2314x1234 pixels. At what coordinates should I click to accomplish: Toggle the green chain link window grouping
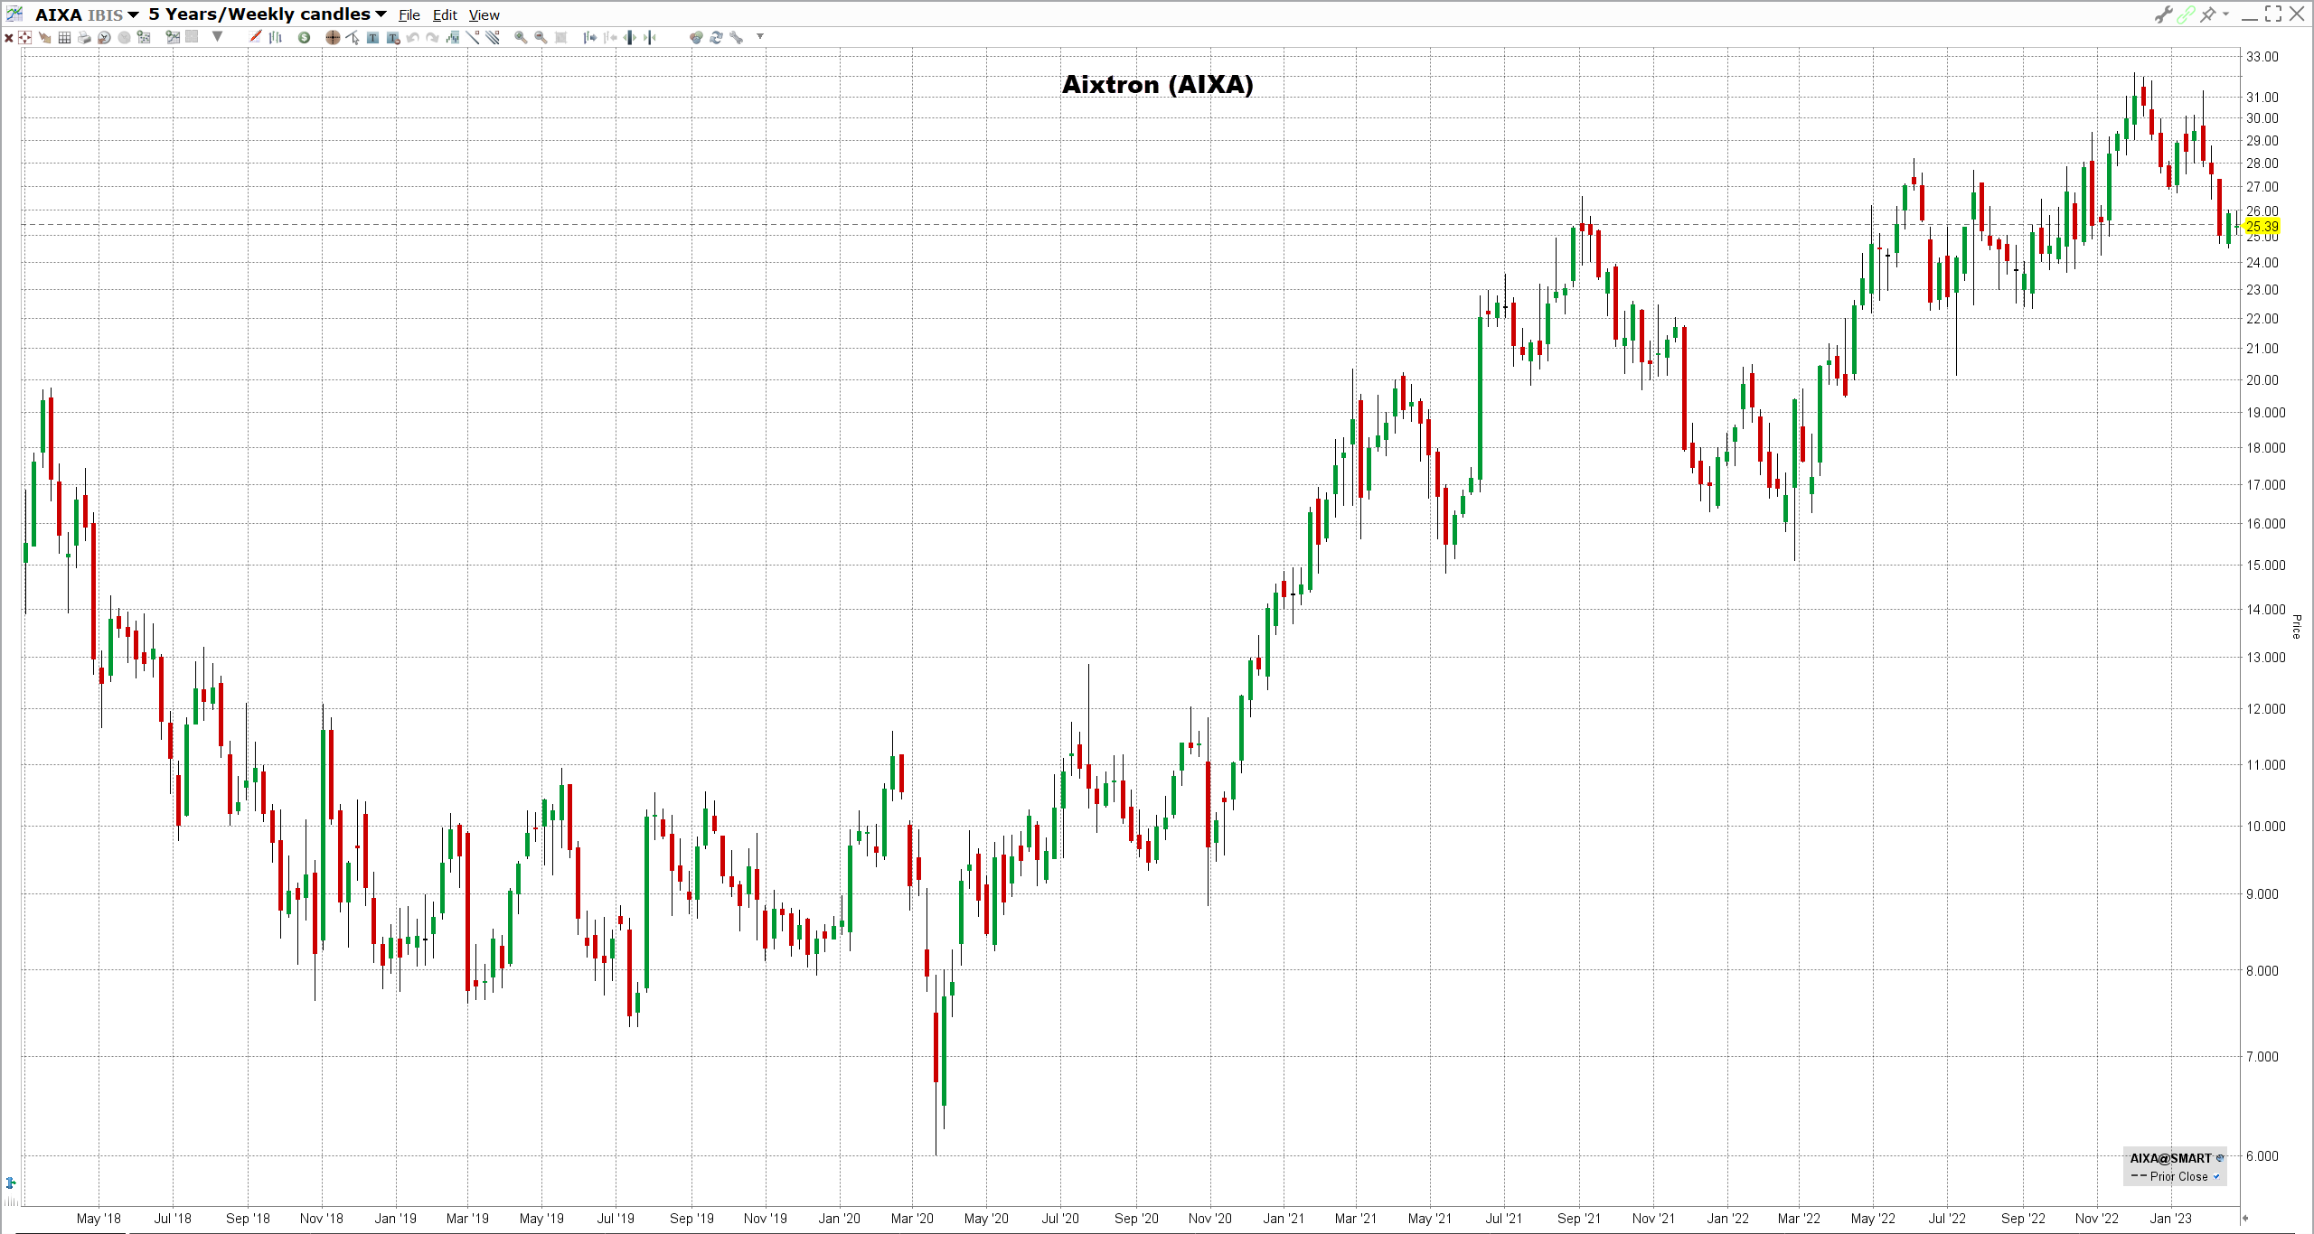click(2186, 14)
